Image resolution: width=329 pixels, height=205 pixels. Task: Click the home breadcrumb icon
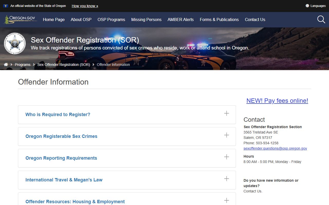6,65
